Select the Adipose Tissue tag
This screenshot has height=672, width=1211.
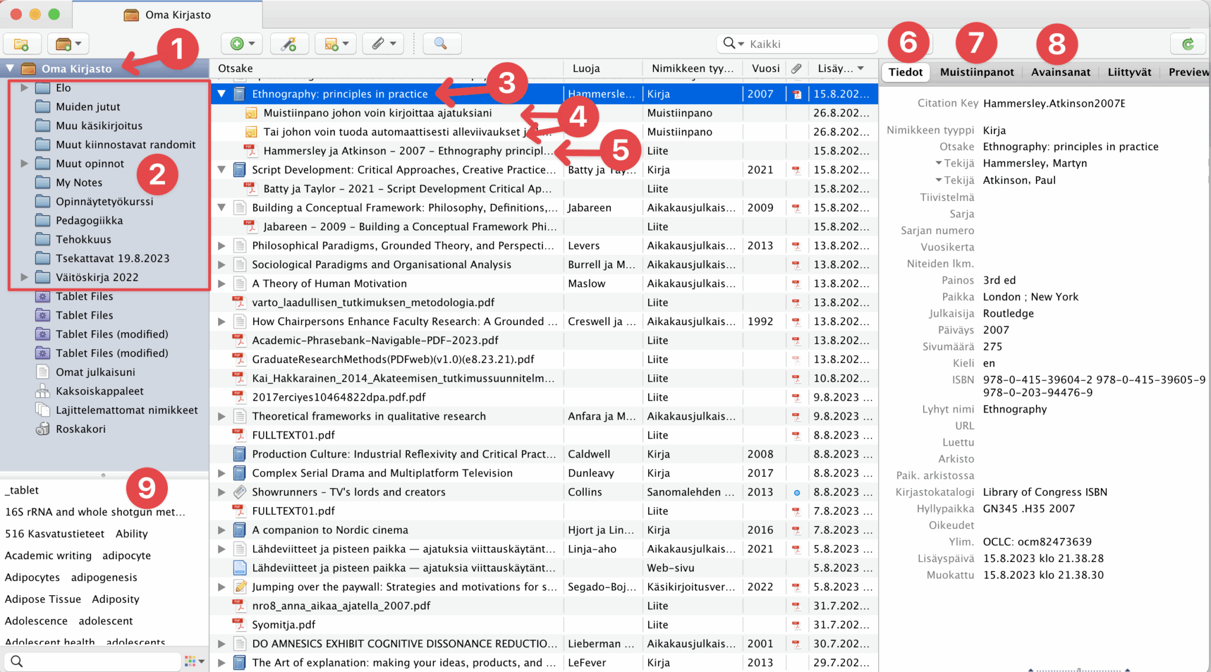click(43, 599)
